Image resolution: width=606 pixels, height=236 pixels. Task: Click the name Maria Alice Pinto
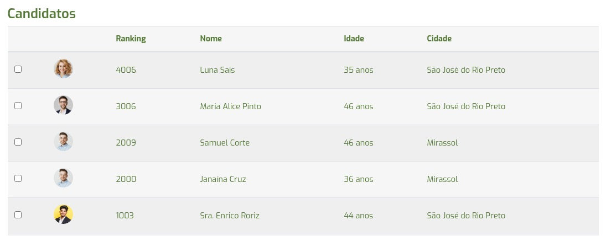click(230, 106)
